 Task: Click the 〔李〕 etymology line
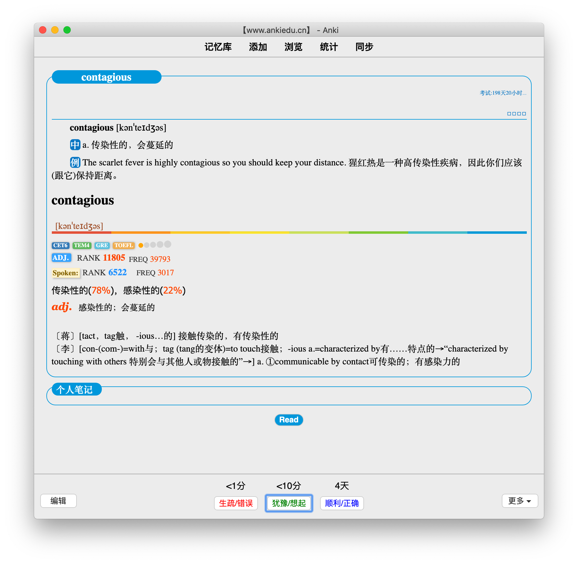(x=280, y=355)
